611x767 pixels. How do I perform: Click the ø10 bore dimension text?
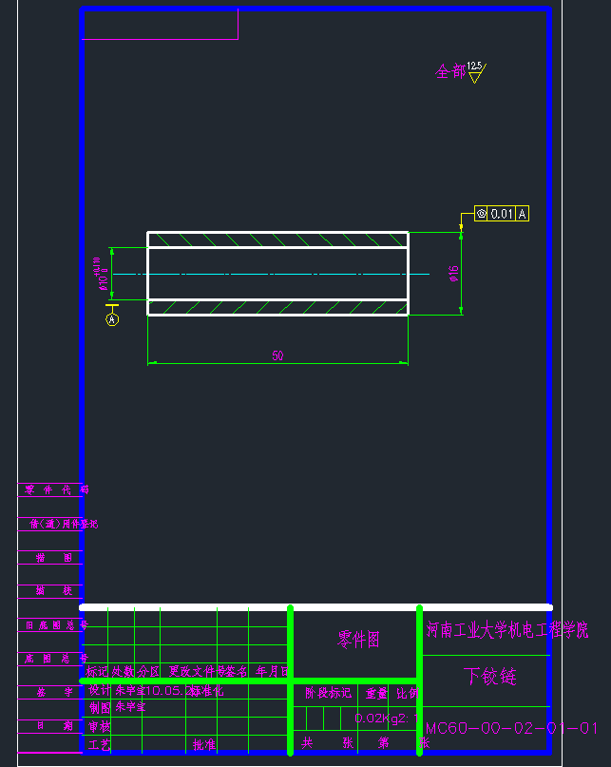point(104,274)
